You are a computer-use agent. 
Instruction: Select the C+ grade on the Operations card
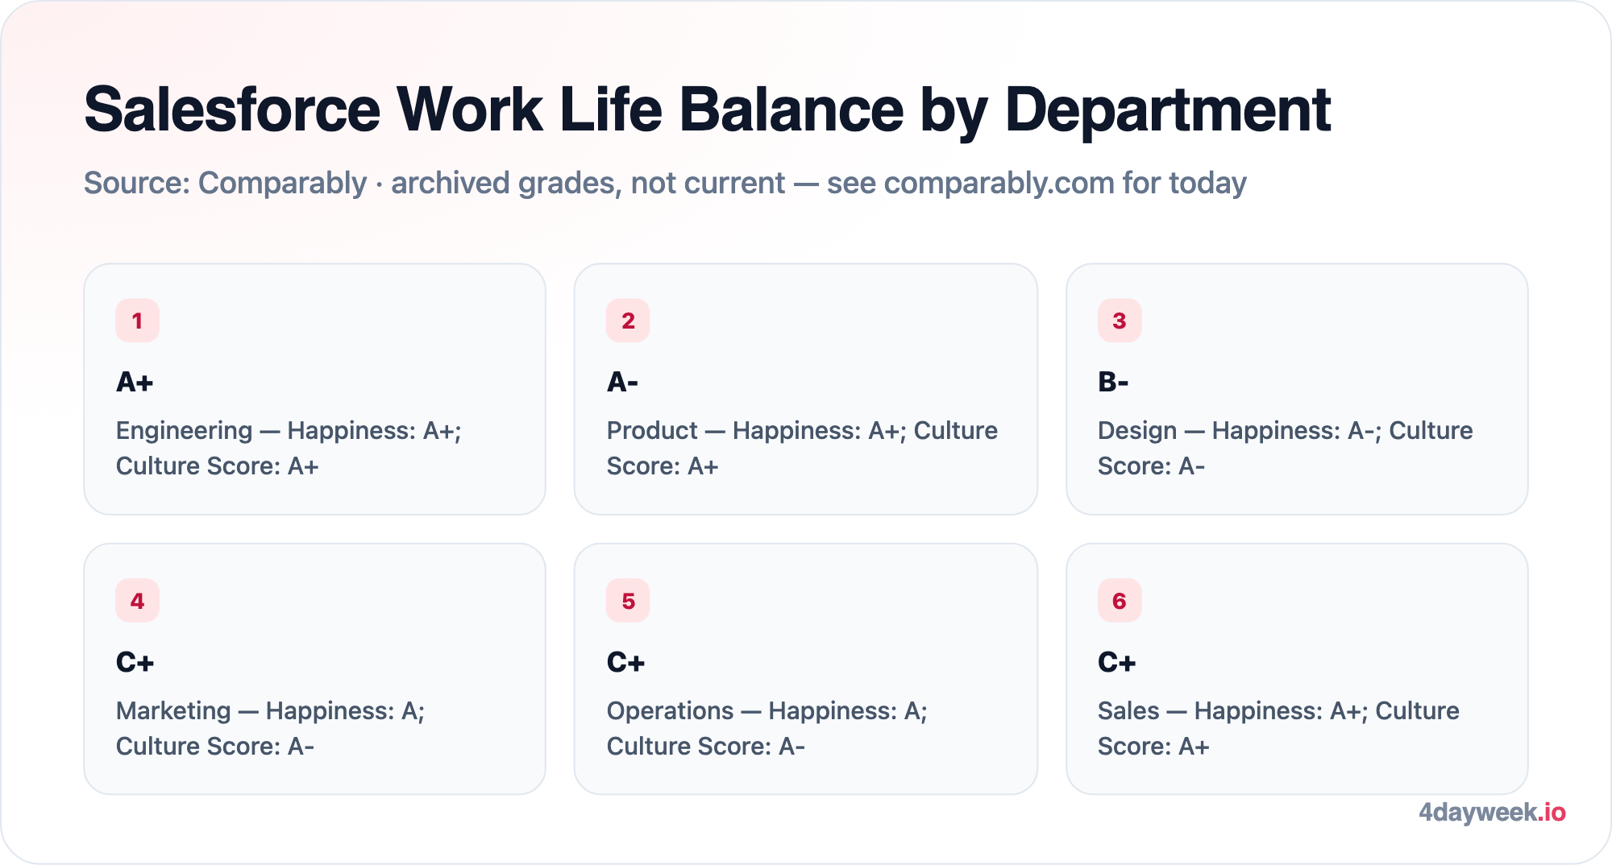point(625,662)
